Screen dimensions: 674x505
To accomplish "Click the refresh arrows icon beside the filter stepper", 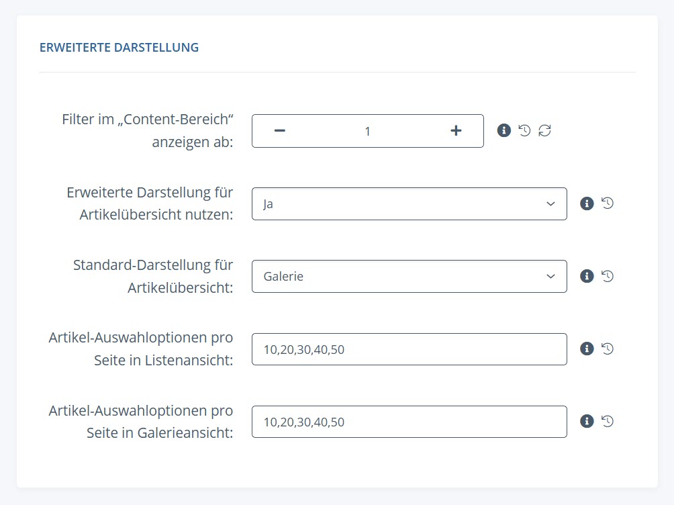I will click(544, 130).
